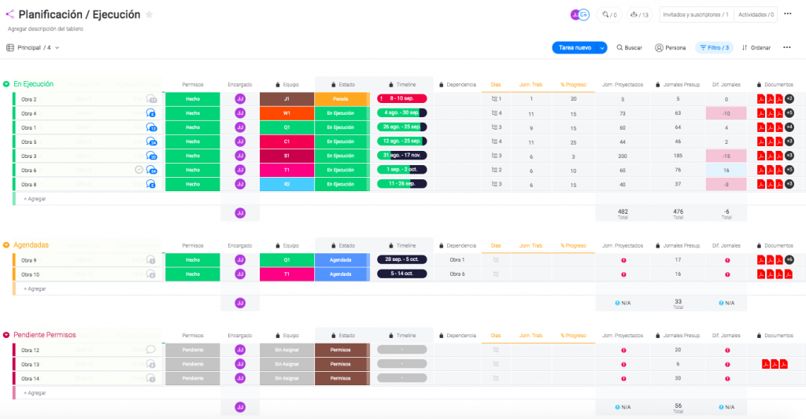
Task: Collapse the En Ejecución group
Action: click(6, 84)
